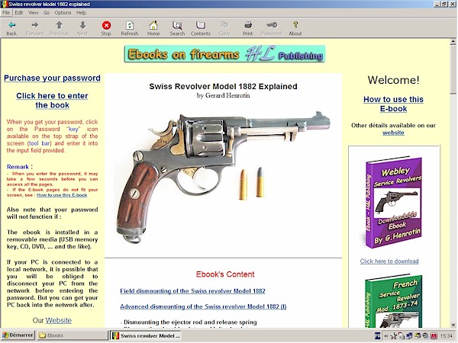The height and width of the screenshot is (343, 458).
Task: Open the Edit menu
Action: coord(19,12)
